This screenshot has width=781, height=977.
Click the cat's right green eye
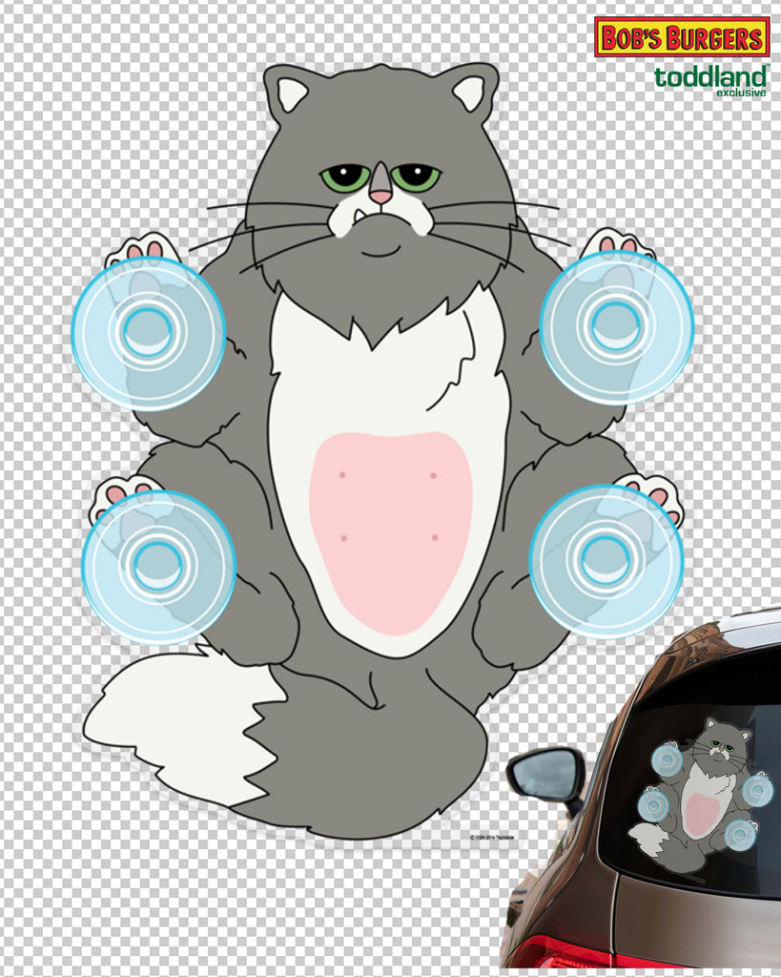coord(416,177)
